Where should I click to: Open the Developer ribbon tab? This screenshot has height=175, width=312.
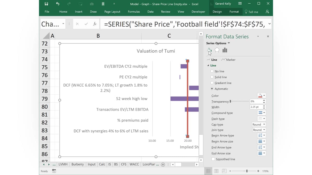click(x=198, y=12)
